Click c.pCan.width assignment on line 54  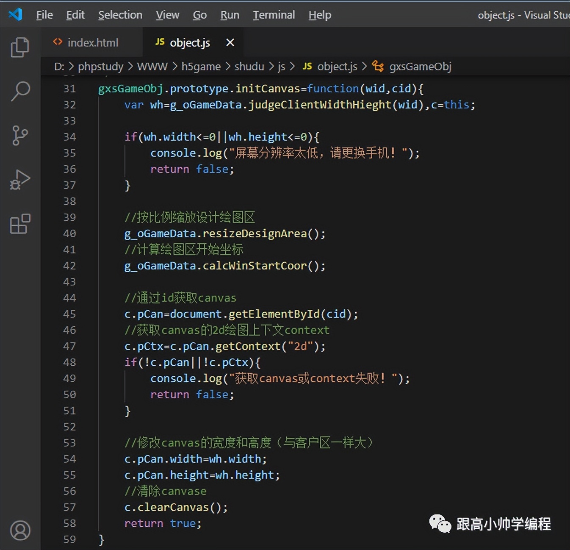[195, 459]
